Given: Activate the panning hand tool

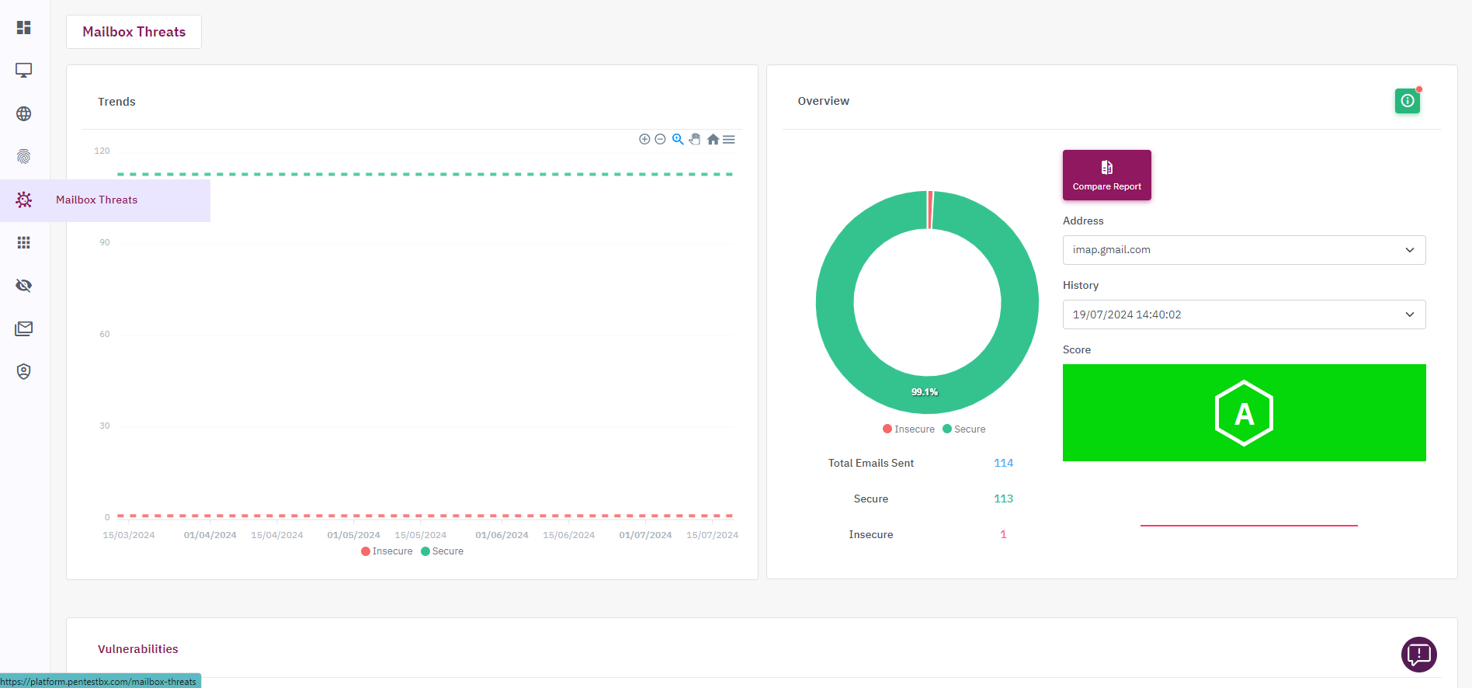Looking at the screenshot, I should 695,139.
